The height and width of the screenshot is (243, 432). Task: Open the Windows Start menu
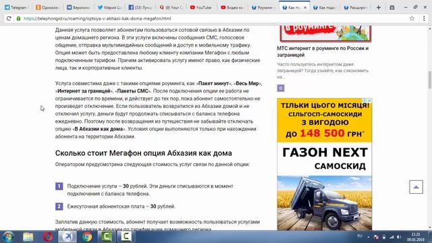coord(8,237)
